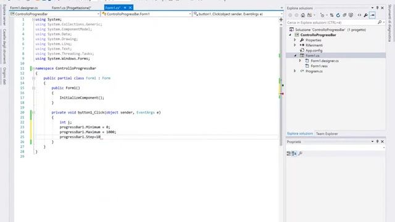Switch to the Team Explorer tab
Image resolution: width=395 pixels, height=222 pixels.
326,134
